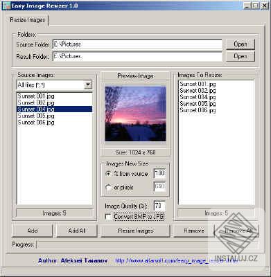Viewport: 271px width, 277px height.
Task: Select Sunset 004.jpg in Source Images
Action: [55, 109]
